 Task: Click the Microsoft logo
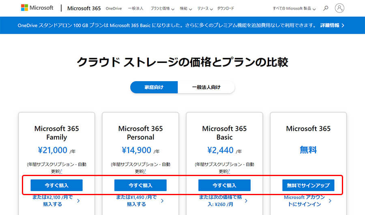coord(37,8)
